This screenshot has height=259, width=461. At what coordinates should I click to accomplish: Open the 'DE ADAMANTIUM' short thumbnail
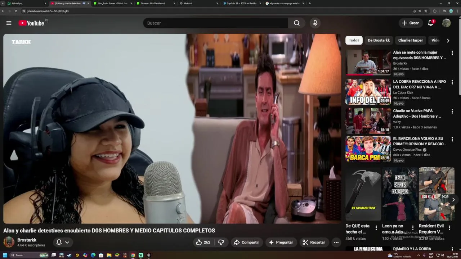click(x=363, y=194)
